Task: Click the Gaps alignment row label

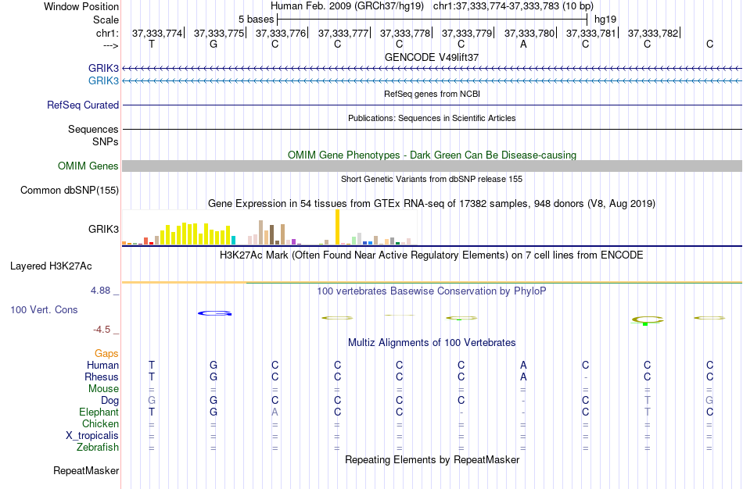Action: 106,354
